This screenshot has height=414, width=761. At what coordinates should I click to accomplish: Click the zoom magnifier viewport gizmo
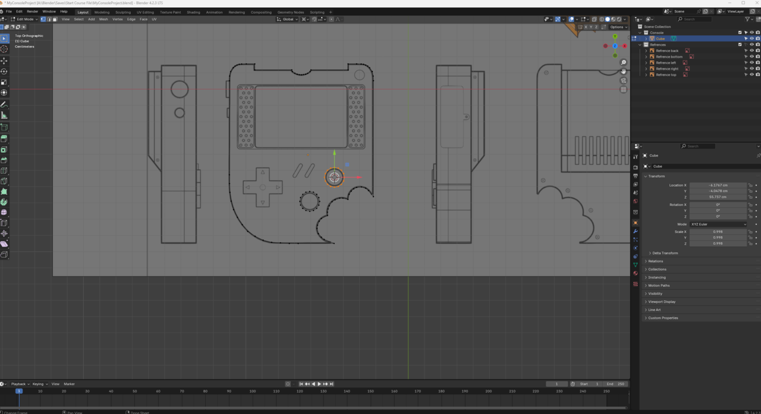623,62
